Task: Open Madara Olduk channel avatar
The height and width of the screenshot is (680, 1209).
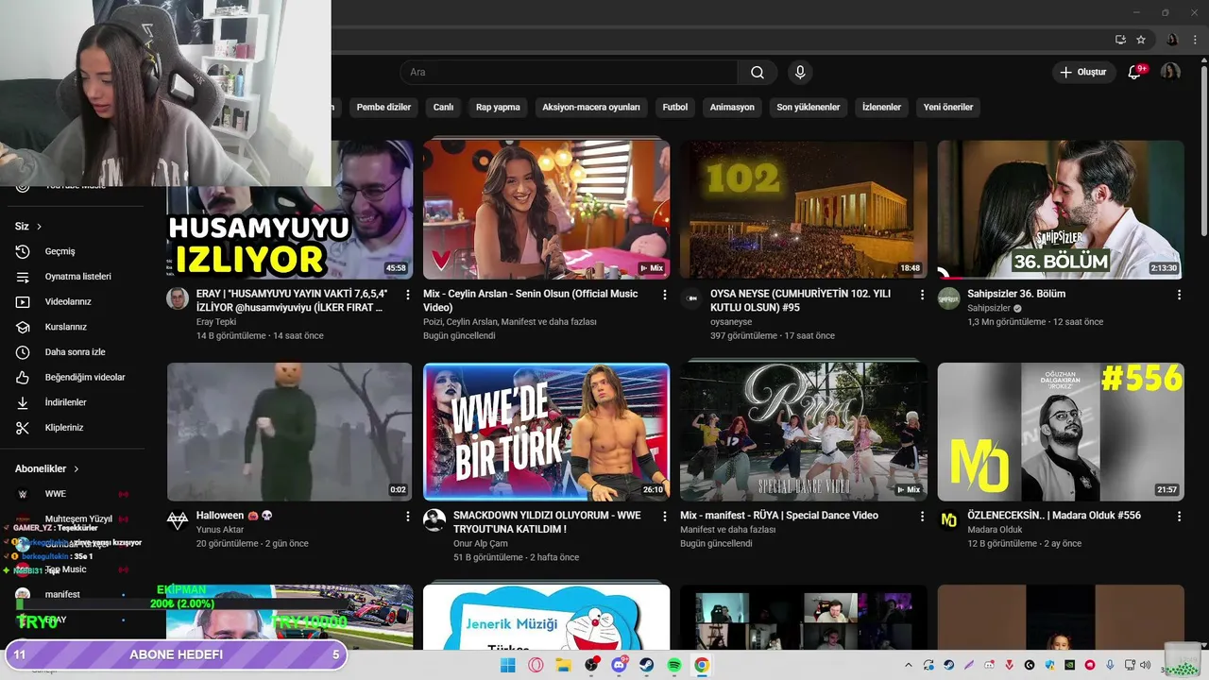Action: tap(948, 520)
